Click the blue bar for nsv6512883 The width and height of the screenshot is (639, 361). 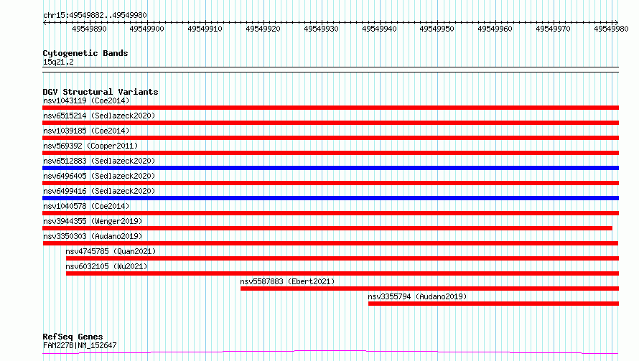tap(330, 168)
